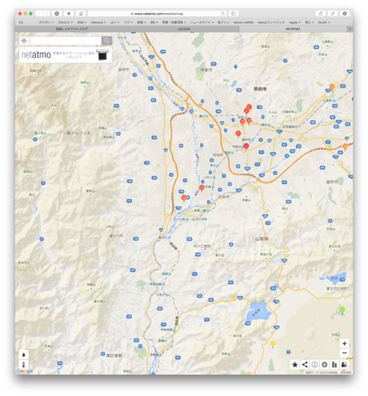Show the map info icon
Screen dimensions: 368x396
315,365
